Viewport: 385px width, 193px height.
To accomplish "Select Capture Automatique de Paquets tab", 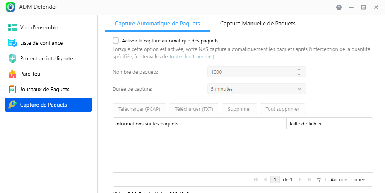I will pyautogui.click(x=157, y=24).
